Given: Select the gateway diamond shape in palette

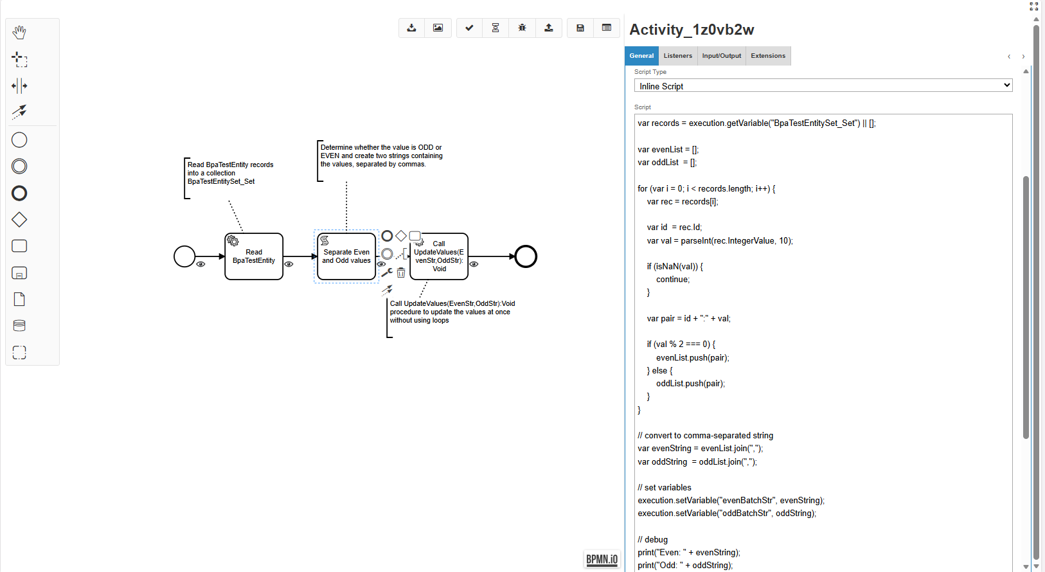Looking at the screenshot, I should pos(19,220).
